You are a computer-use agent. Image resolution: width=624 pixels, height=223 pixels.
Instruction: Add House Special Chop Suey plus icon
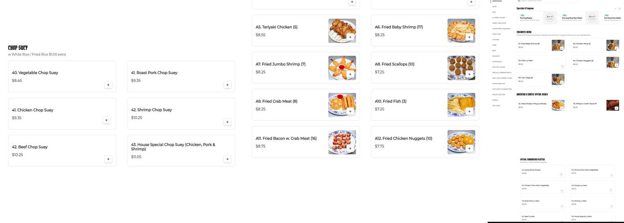point(227,159)
